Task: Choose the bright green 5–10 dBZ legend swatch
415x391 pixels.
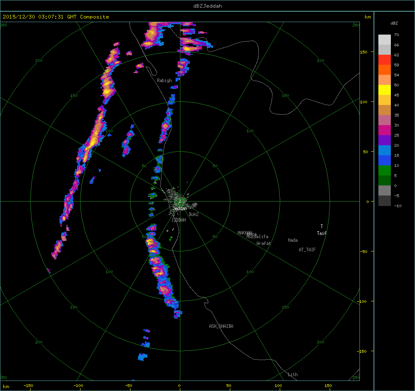Action: [x=384, y=171]
